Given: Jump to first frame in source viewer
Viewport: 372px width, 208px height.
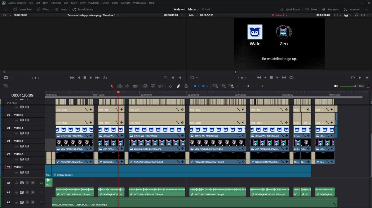Looking at the screenshot, I should point(72,77).
